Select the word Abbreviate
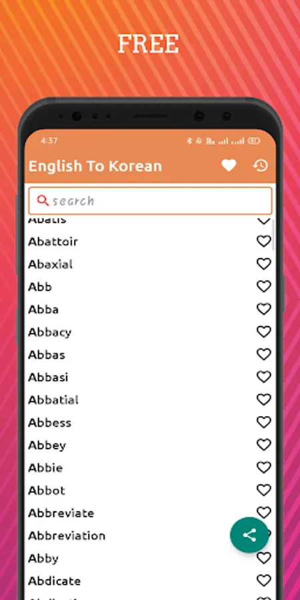Image resolution: width=300 pixels, height=600 pixels. tap(61, 513)
